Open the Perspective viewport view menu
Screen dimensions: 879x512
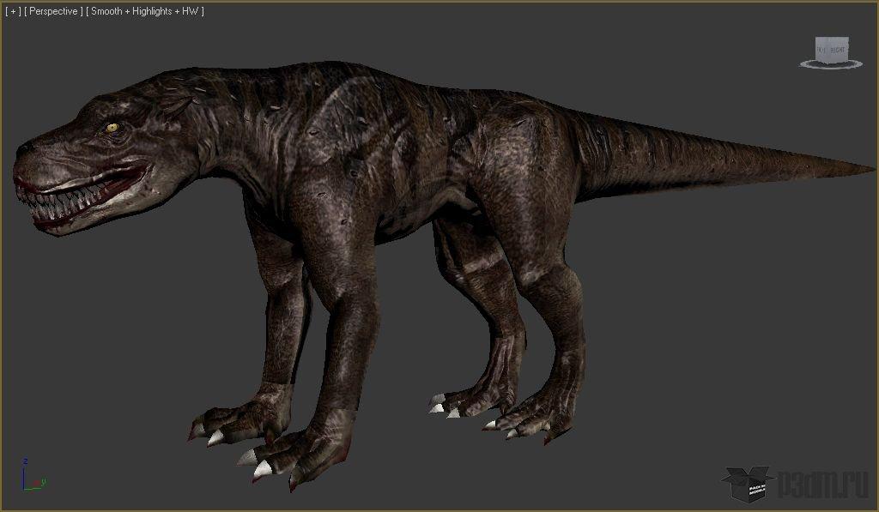[x=53, y=11]
